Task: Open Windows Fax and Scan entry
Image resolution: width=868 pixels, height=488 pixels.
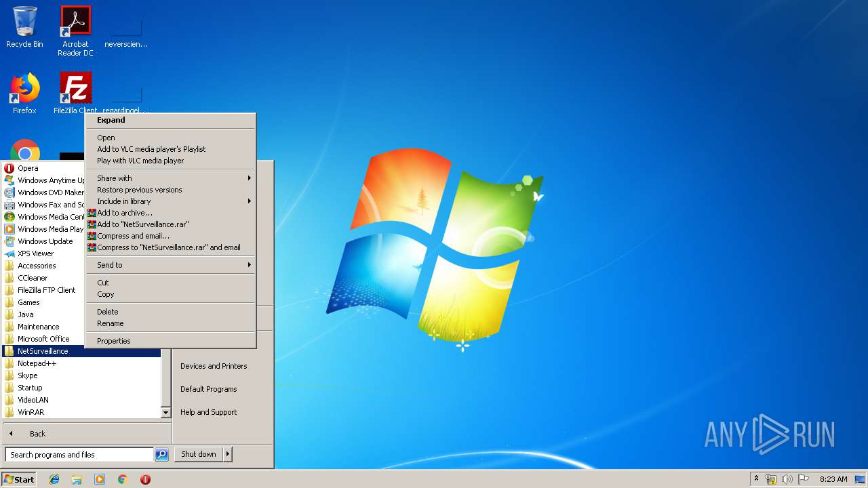Action: 44,205
